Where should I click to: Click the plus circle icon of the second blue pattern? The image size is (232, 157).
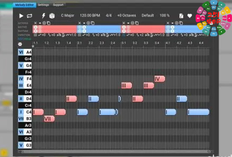coord(88,23)
